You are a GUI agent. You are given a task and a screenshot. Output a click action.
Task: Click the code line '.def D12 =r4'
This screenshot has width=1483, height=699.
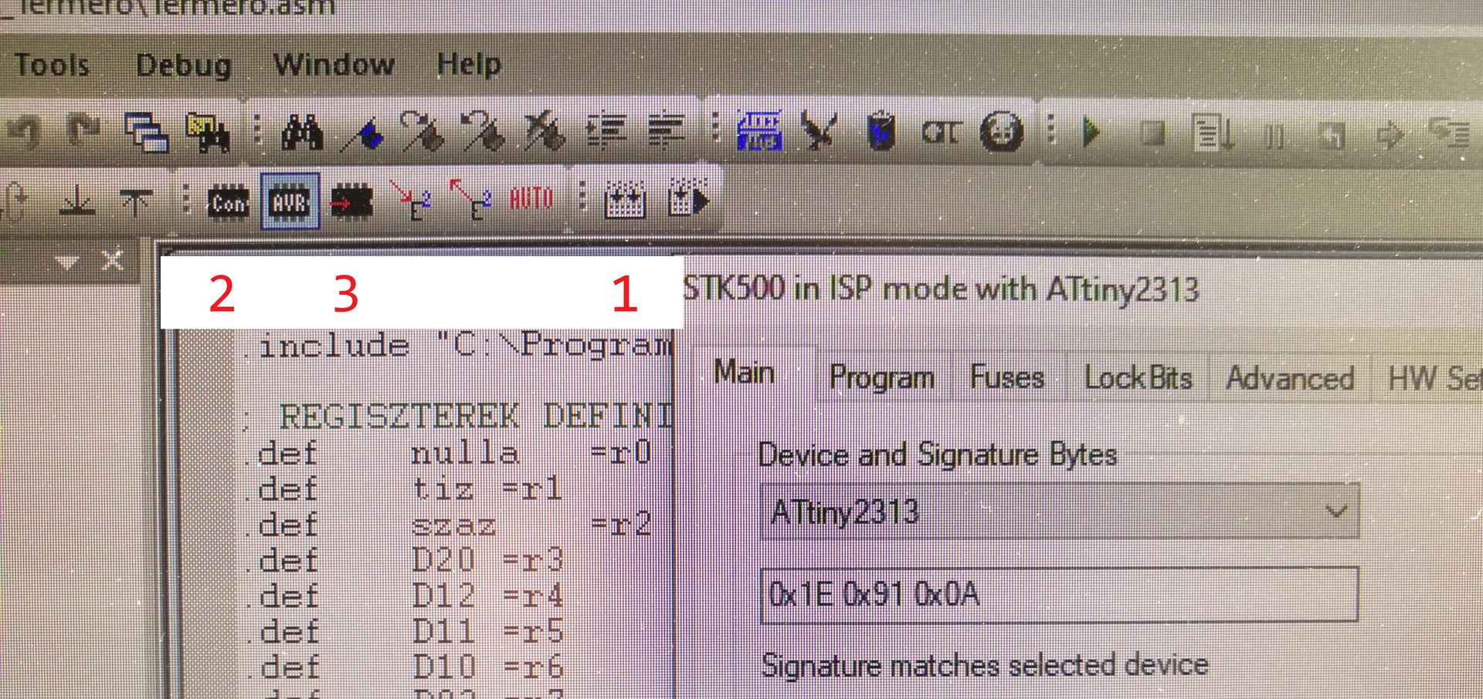(405, 596)
